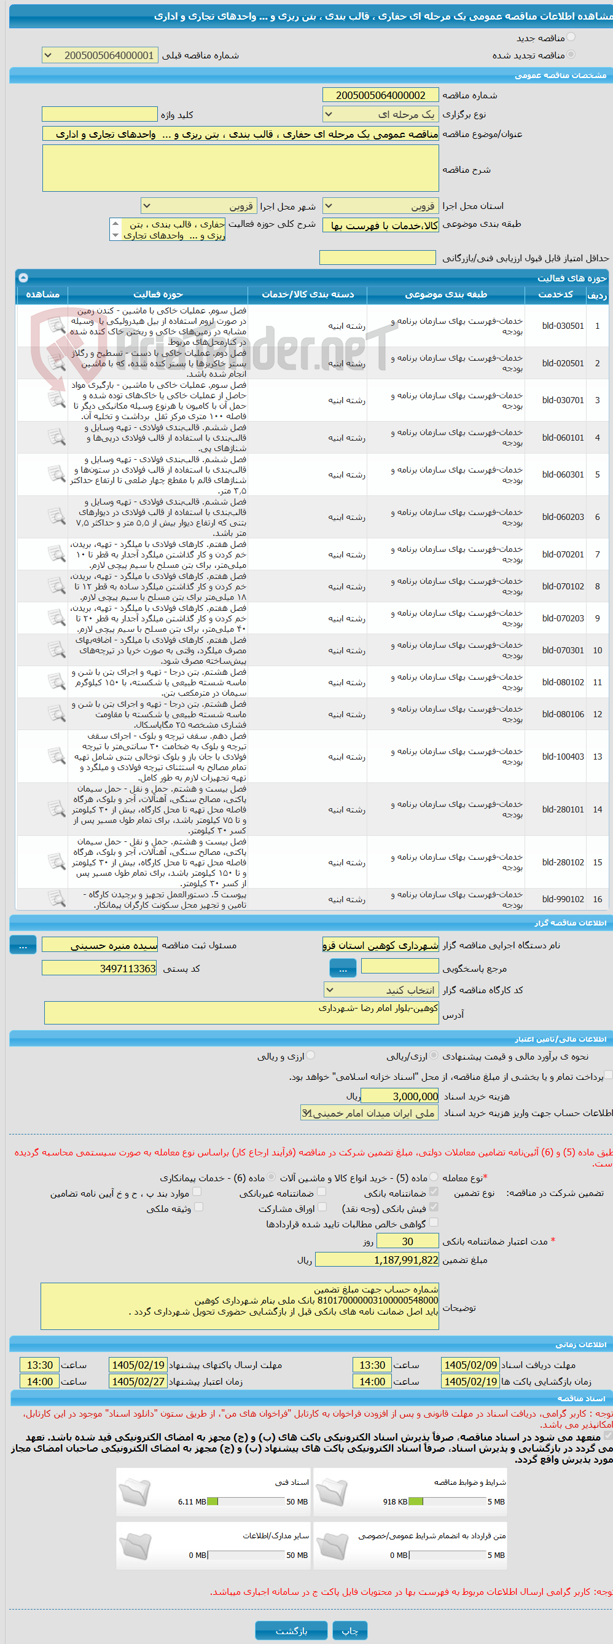Click the هزینه خرید اسناد amount field
Viewport: 613px width, 1644px height.
click(x=400, y=1096)
